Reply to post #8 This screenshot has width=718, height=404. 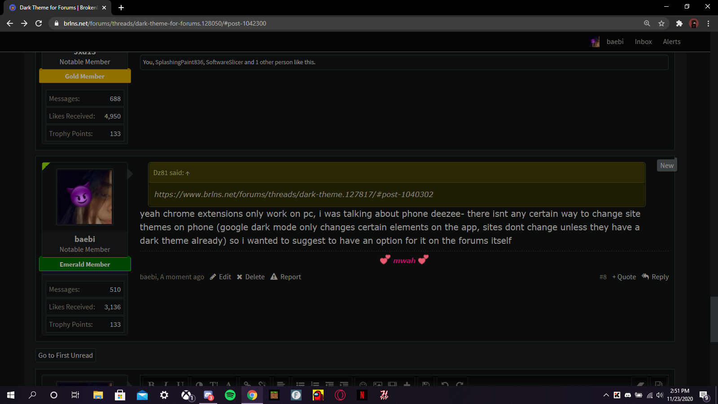(655, 277)
